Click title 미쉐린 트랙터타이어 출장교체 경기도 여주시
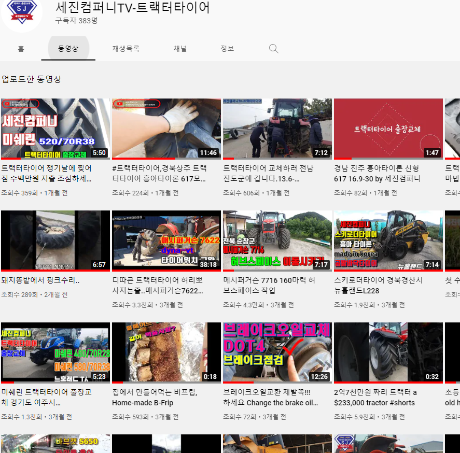The height and width of the screenshot is (453, 460). pyautogui.click(x=47, y=398)
